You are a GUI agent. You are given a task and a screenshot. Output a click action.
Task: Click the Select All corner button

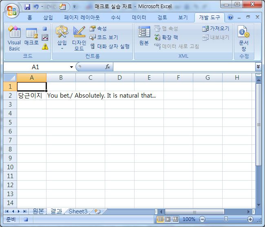coord(10,78)
